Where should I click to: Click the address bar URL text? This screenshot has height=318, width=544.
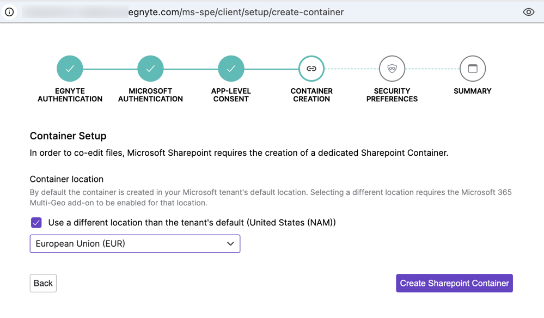click(x=236, y=12)
